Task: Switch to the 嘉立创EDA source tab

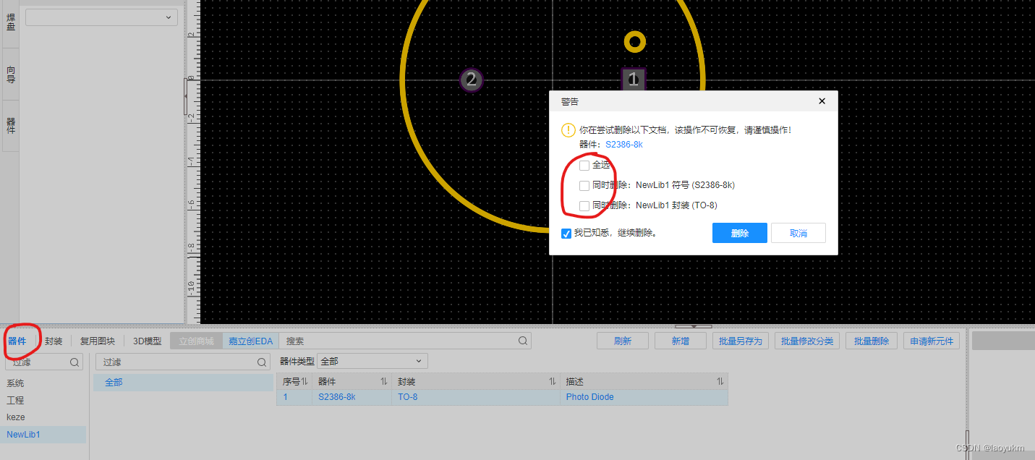Action: pos(250,340)
